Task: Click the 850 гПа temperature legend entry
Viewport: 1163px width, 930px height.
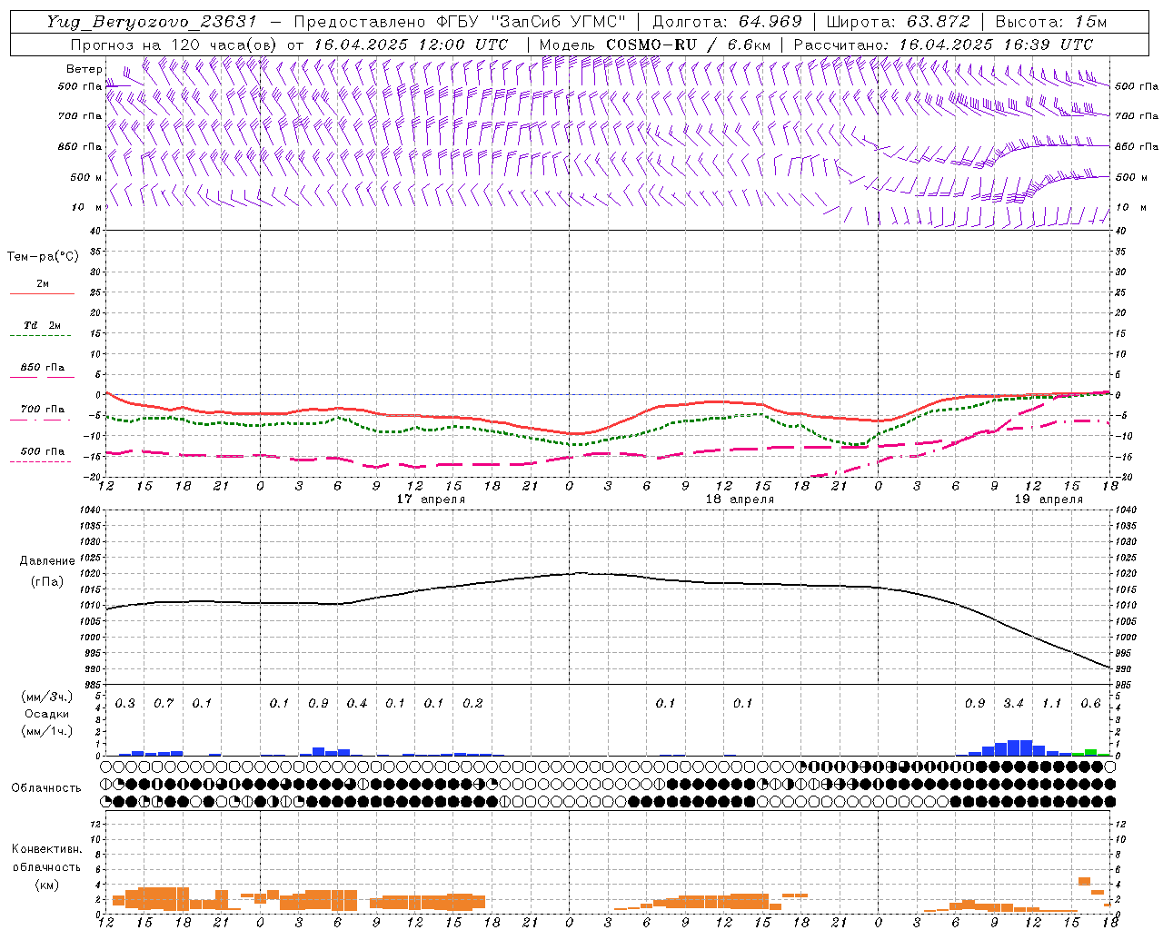Action: click(x=42, y=368)
